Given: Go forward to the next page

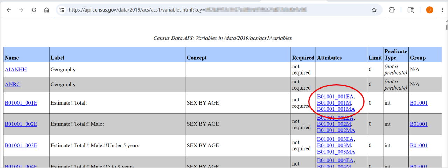Looking at the screenshot, I should [x=21, y=10].
